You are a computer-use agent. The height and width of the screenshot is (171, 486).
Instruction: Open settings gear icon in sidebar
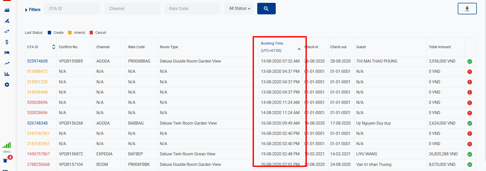(x=7, y=85)
